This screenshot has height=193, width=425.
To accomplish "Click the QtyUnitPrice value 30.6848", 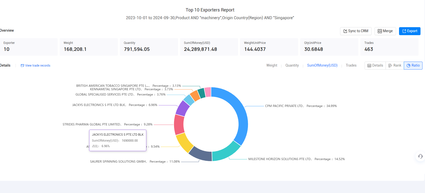I will click(314, 49).
